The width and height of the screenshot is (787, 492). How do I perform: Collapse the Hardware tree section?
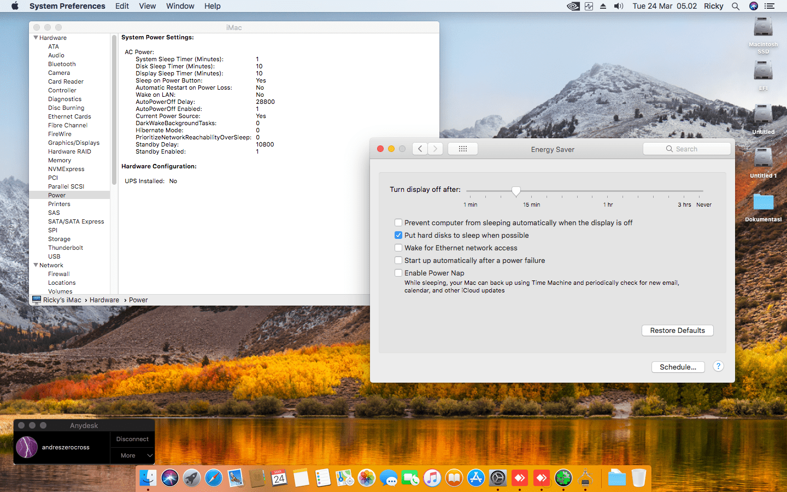point(36,38)
